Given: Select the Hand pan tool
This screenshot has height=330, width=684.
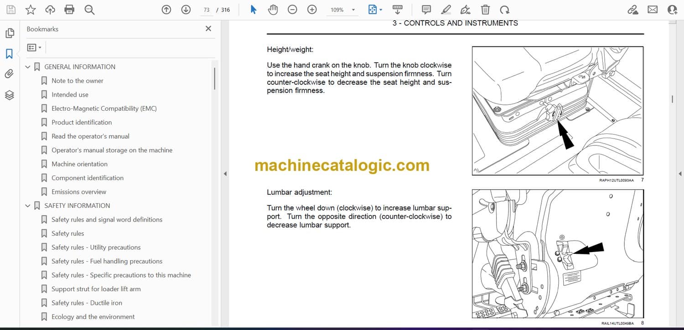Looking at the screenshot, I should coord(273,10).
